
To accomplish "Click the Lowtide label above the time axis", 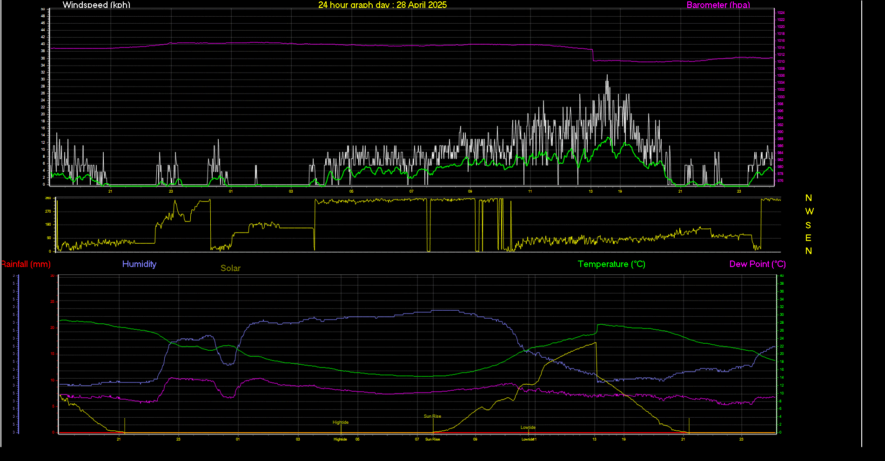I will (528, 428).
